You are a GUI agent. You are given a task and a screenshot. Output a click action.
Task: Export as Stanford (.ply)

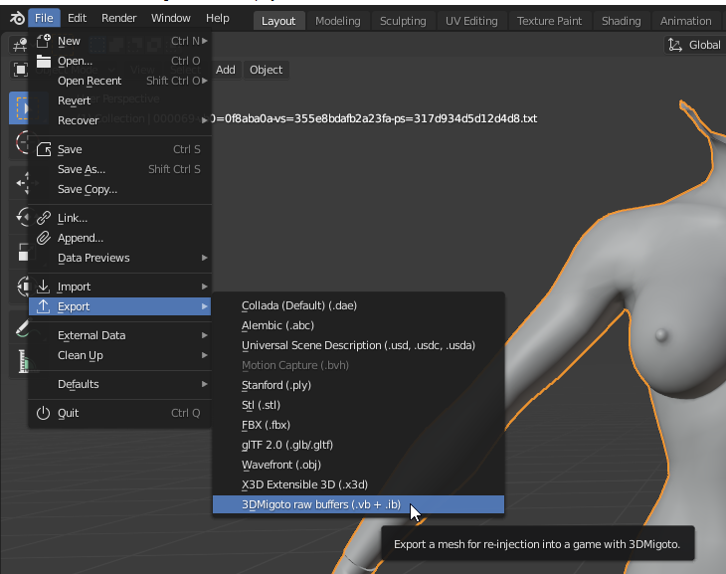[358, 385]
